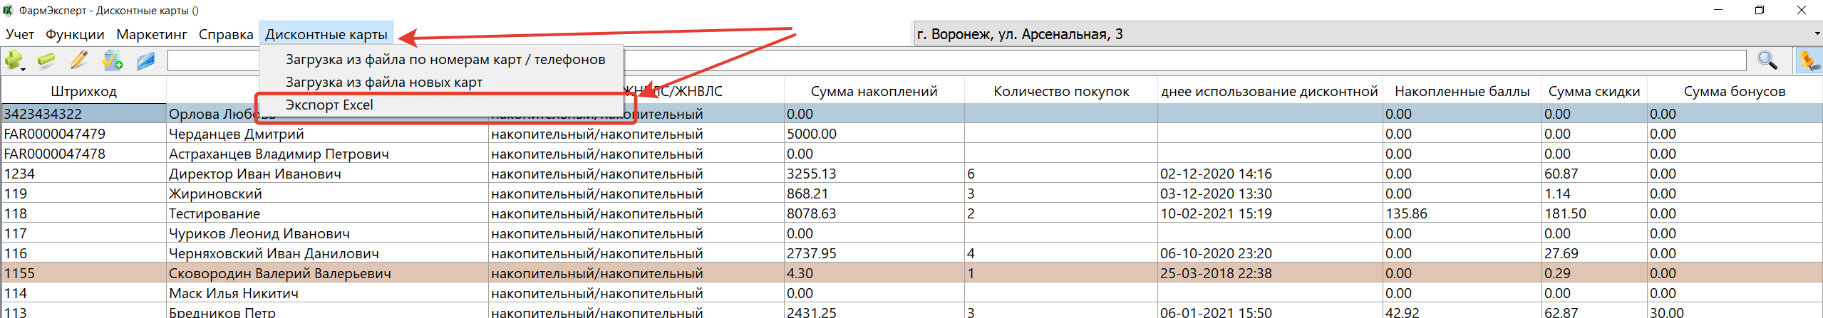Click the green plus add card icon
This screenshot has height=318, width=1823.
coord(12,60)
